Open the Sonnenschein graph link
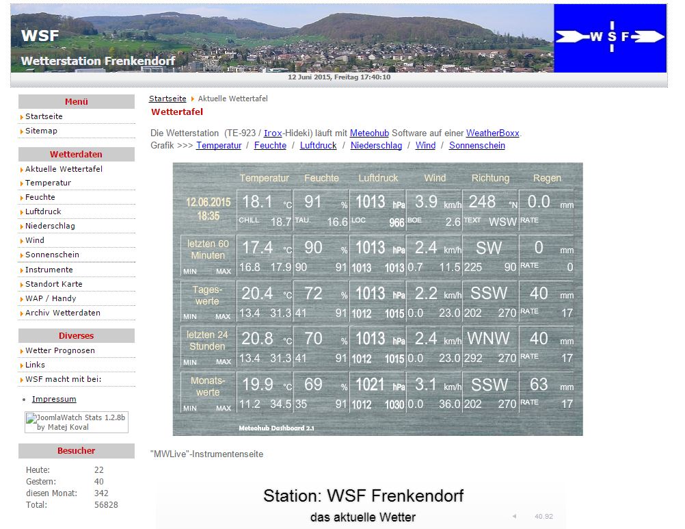Image resolution: width=685 pixels, height=529 pixels. pos(477,146)
